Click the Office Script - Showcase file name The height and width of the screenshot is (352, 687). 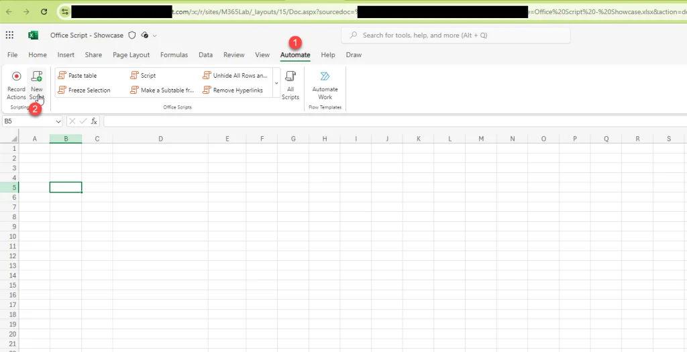point(87,36)
